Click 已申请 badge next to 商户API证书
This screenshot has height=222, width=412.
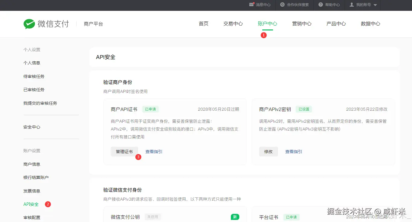pos(150,109)
